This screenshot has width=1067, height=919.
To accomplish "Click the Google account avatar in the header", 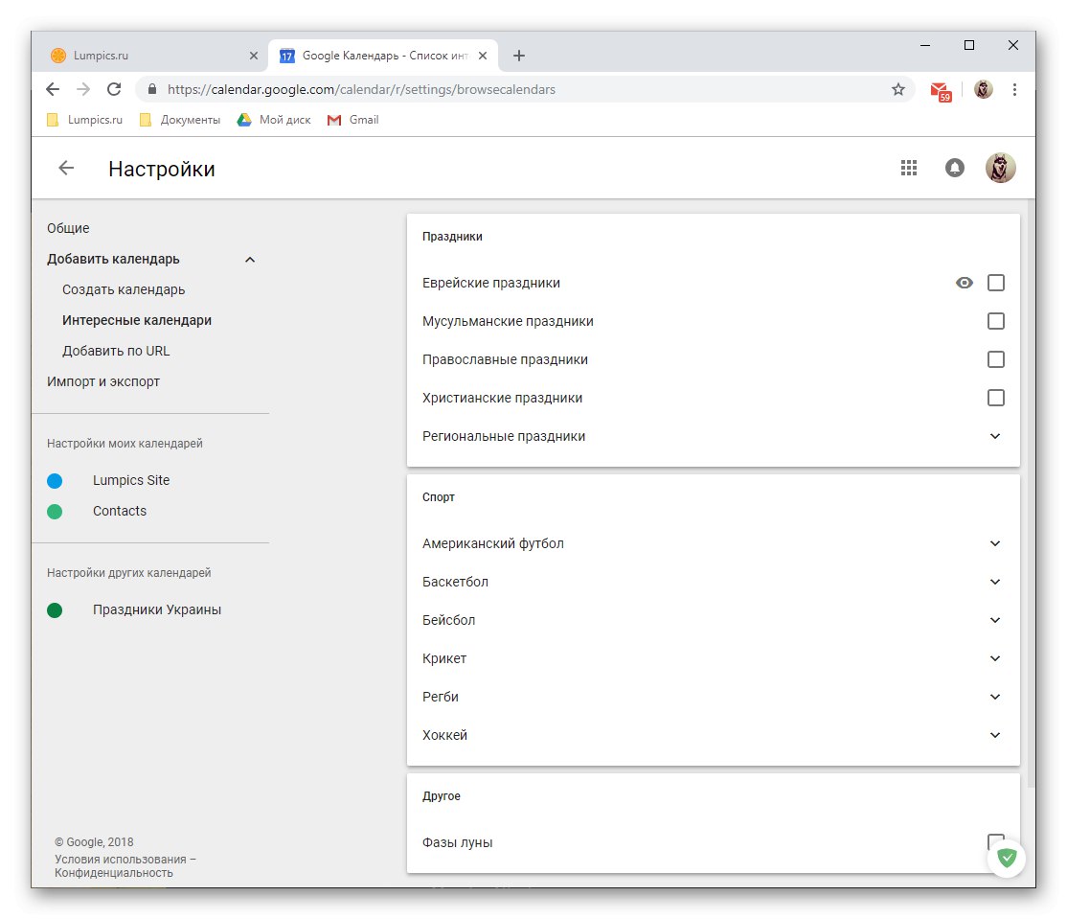I will [x=1000, y=168].
